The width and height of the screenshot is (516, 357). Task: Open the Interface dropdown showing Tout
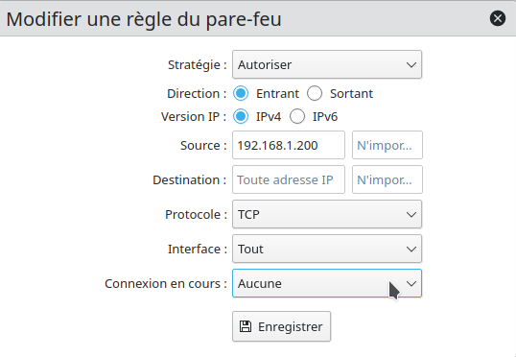pos(327,249)
